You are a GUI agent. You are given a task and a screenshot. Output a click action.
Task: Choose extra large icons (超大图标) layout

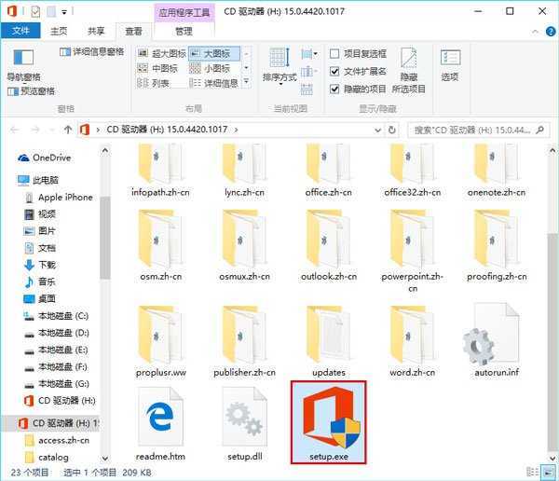[162, 53]
